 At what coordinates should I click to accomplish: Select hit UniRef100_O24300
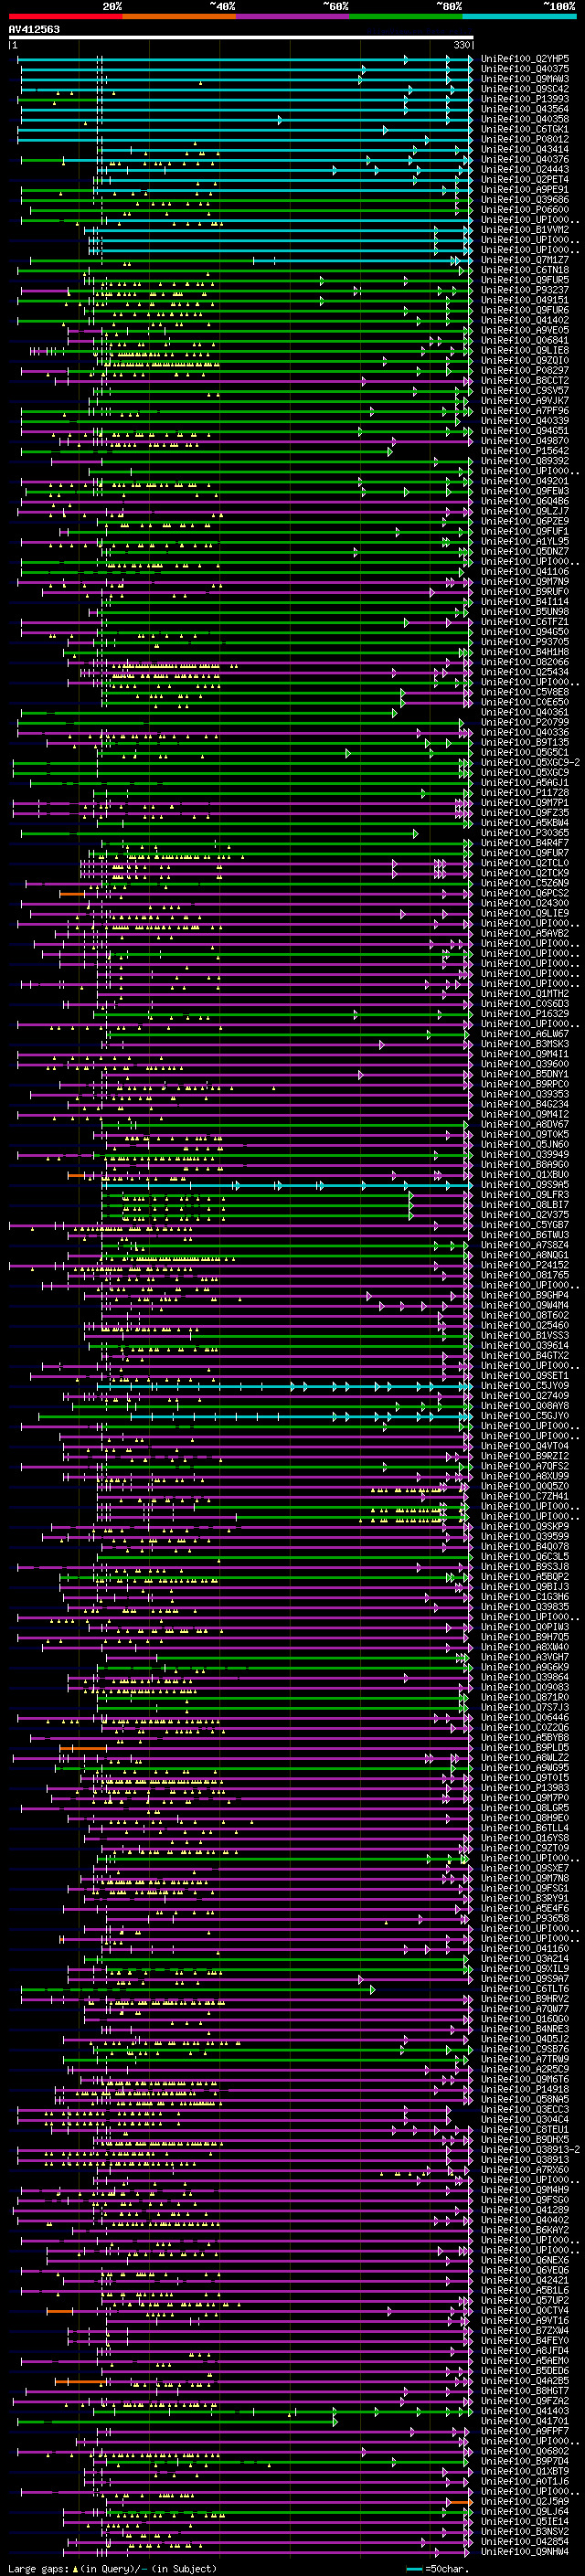tap(525, 903)
